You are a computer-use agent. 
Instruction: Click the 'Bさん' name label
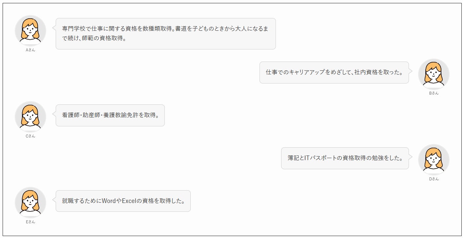pos(434,93)
